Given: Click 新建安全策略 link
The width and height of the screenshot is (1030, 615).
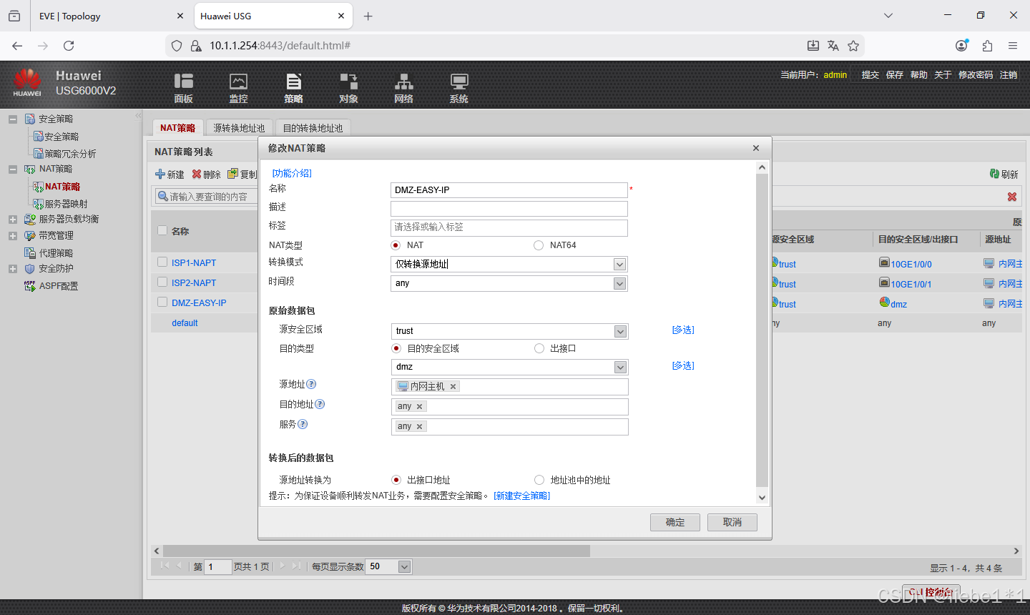Looking at the screenshot, I should (x=521, y=496).
